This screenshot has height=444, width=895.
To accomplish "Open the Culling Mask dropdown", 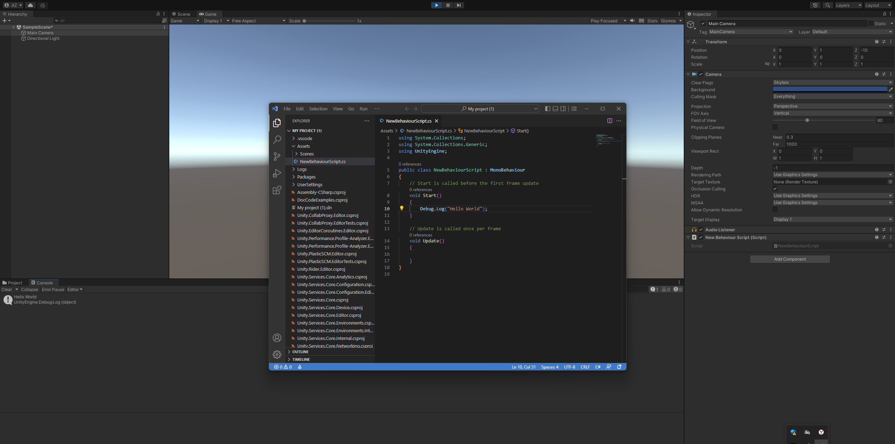I will click(832, 96).
